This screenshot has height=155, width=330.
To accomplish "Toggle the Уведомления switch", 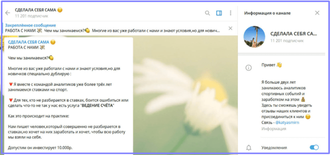I will click(x=314, y=148).
